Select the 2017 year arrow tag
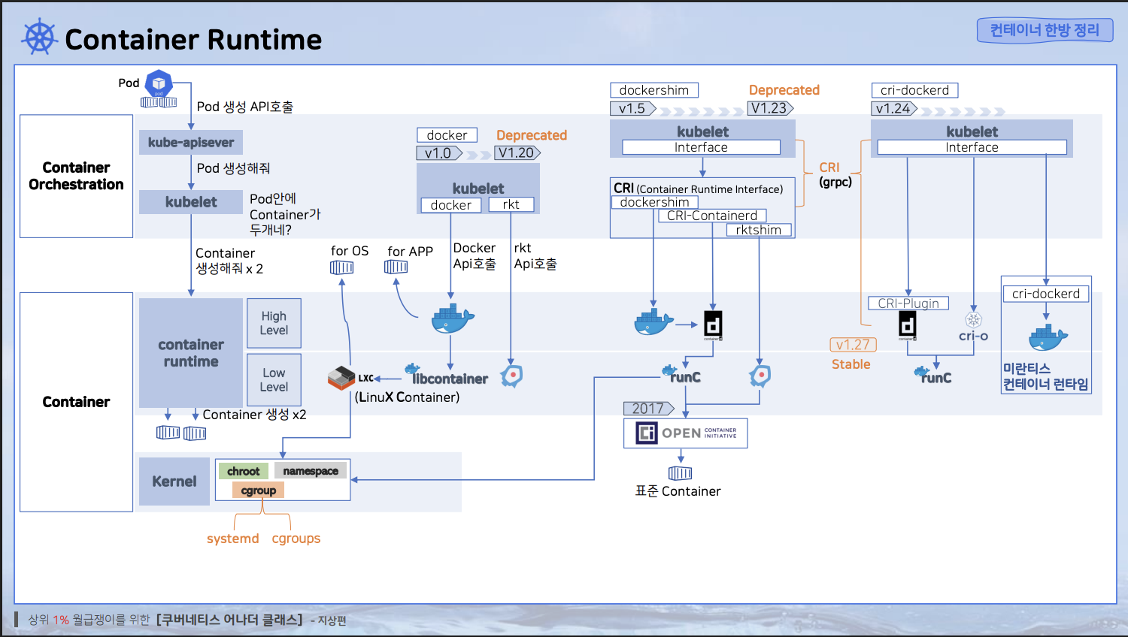 coord(649,409)
